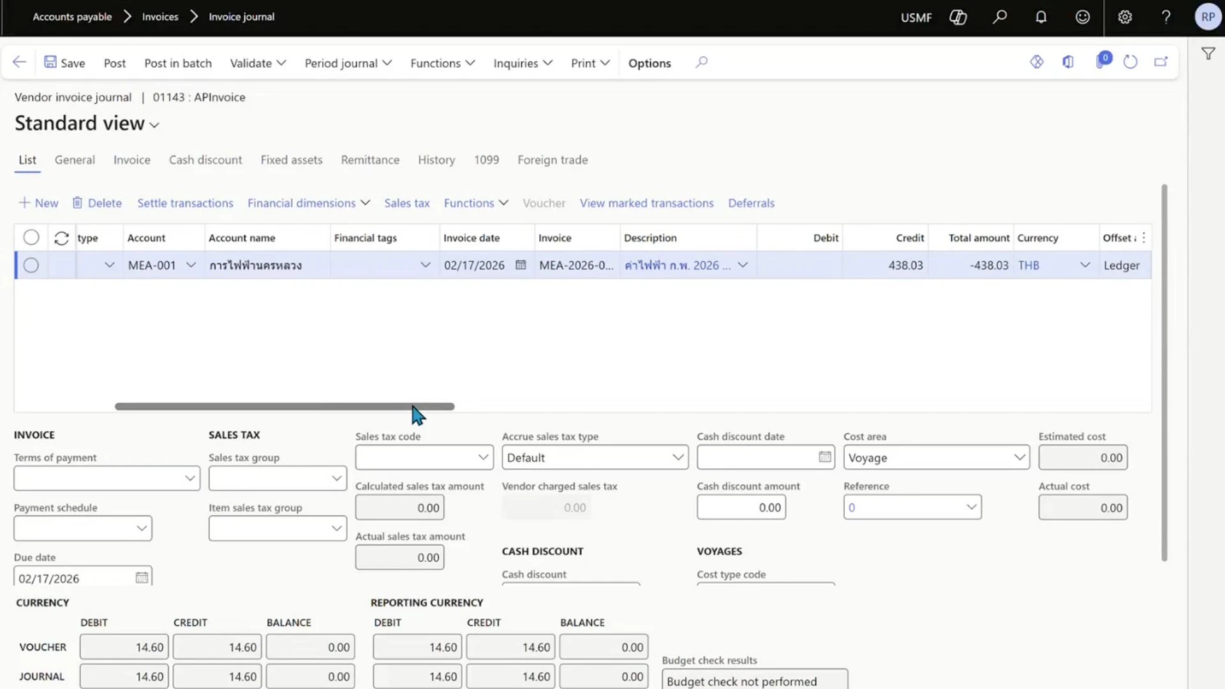This screenshot has height=689, width=1225.
Task: Click View marked transactions
Action: pos(646,203)
